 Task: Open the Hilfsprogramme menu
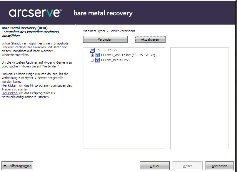(x=17, y=166)
